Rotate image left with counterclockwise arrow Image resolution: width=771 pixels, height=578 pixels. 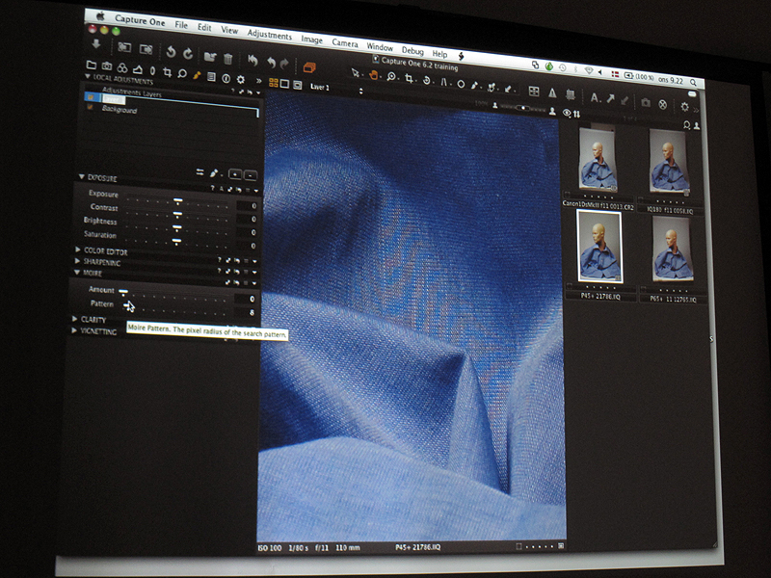click(171, 52)
